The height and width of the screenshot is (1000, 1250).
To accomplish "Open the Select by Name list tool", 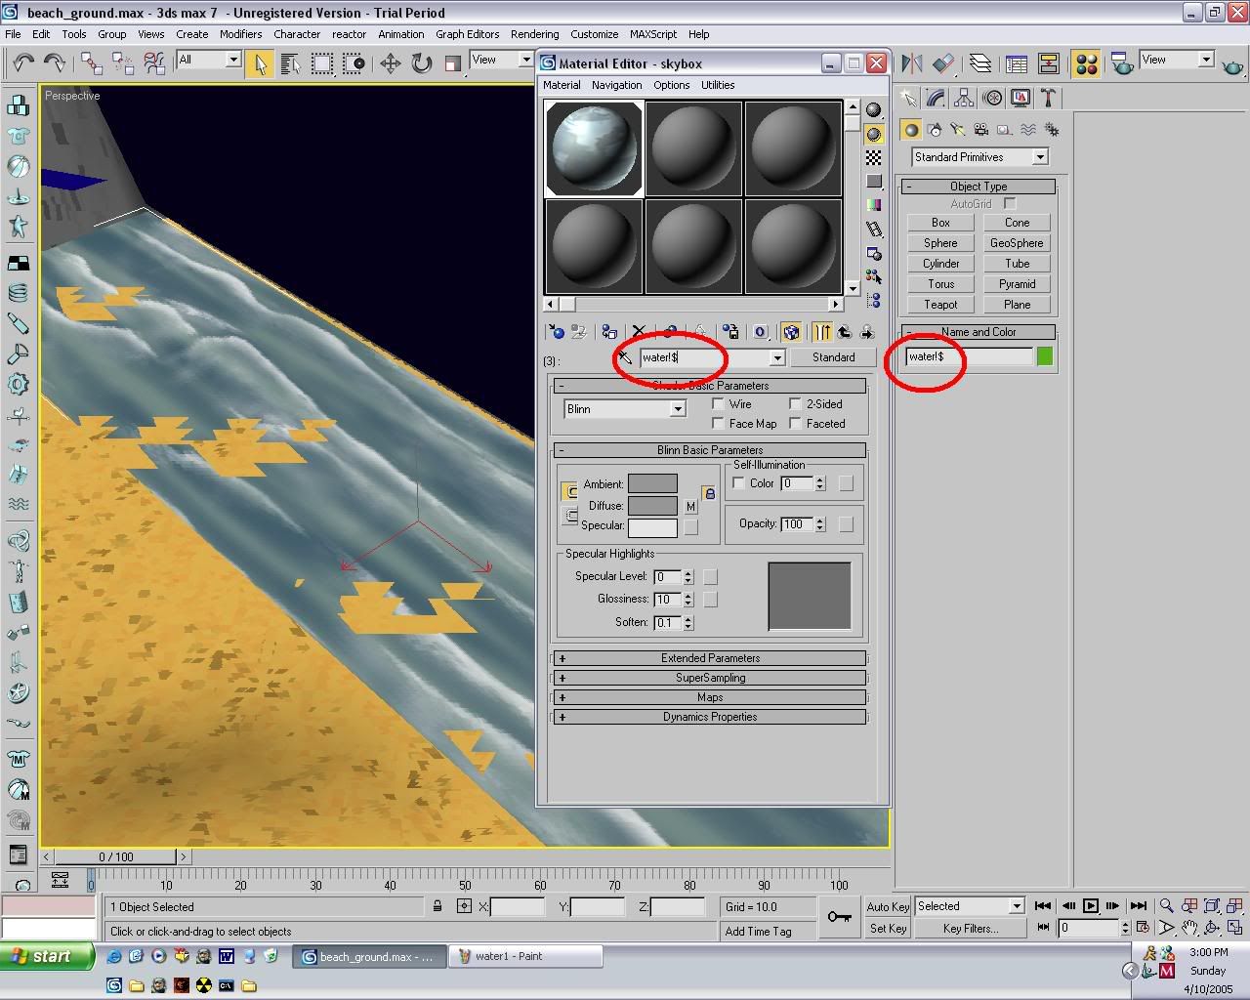I will coord(290,63).
